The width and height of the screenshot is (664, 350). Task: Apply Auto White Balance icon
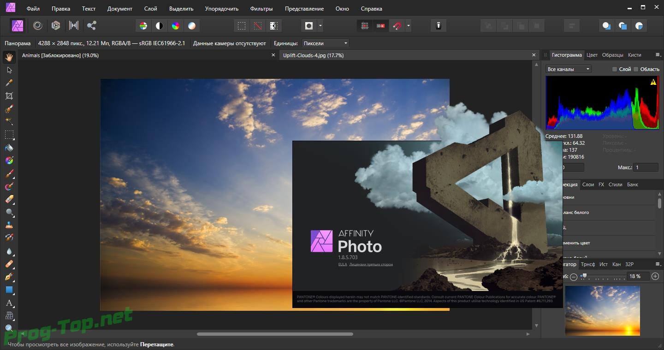pyautogui.click(x=191, y=26)
